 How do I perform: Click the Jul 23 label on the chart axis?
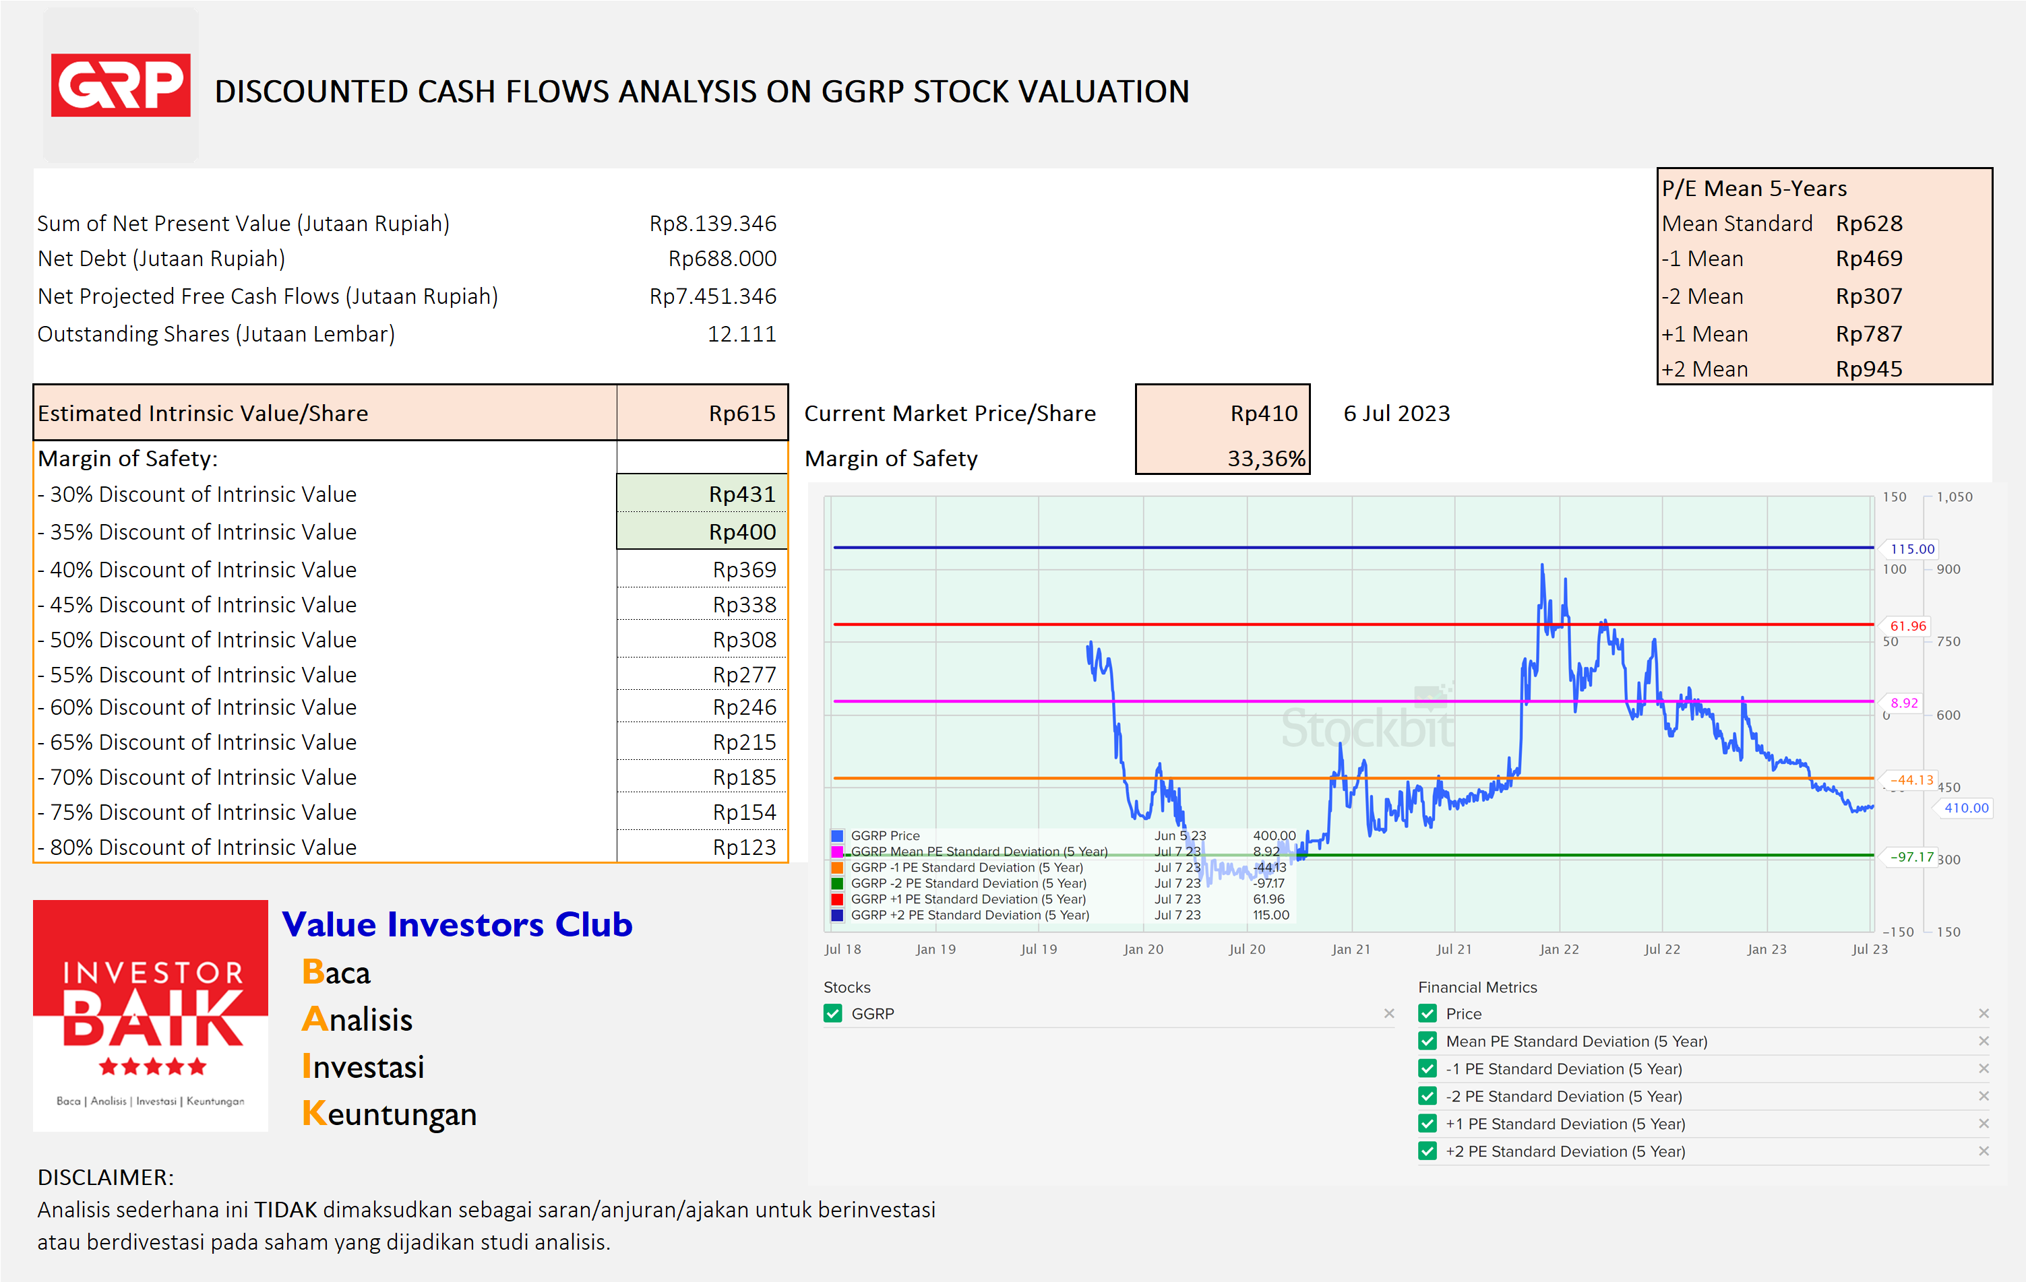[x=1870, y=948]
